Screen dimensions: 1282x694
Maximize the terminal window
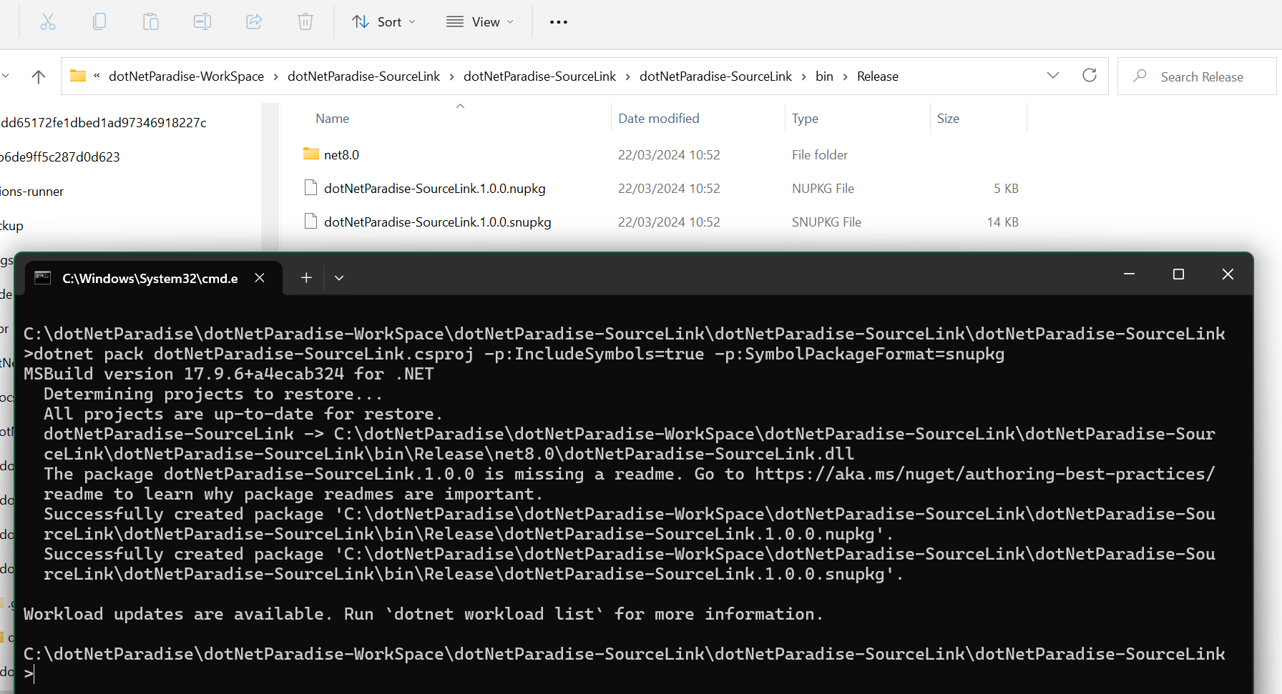[1178, 274]
